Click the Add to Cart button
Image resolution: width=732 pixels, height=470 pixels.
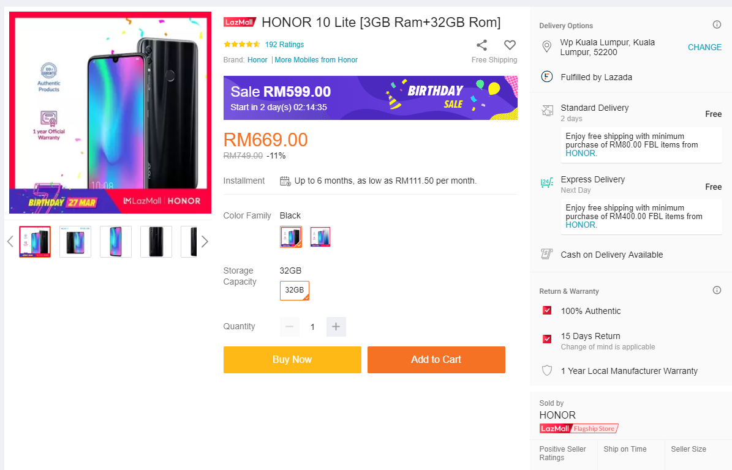coord(436,360)
